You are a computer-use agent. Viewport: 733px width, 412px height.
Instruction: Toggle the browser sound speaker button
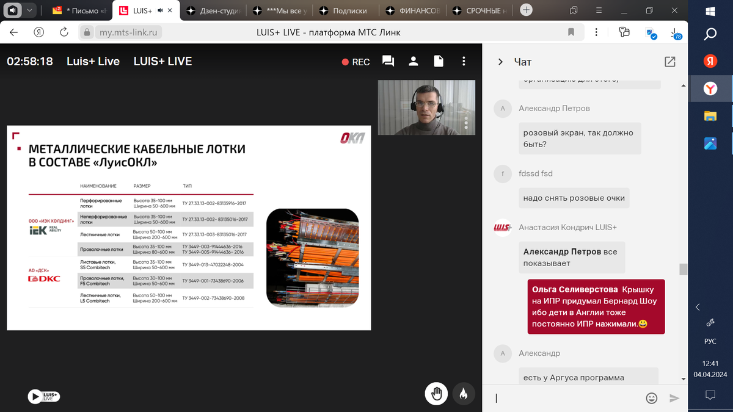click(12, 10)
